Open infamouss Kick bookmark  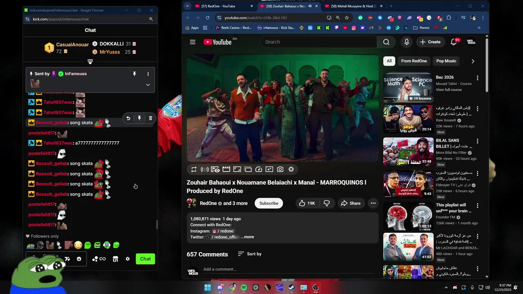pyautogui.click(x=276, y=28)
